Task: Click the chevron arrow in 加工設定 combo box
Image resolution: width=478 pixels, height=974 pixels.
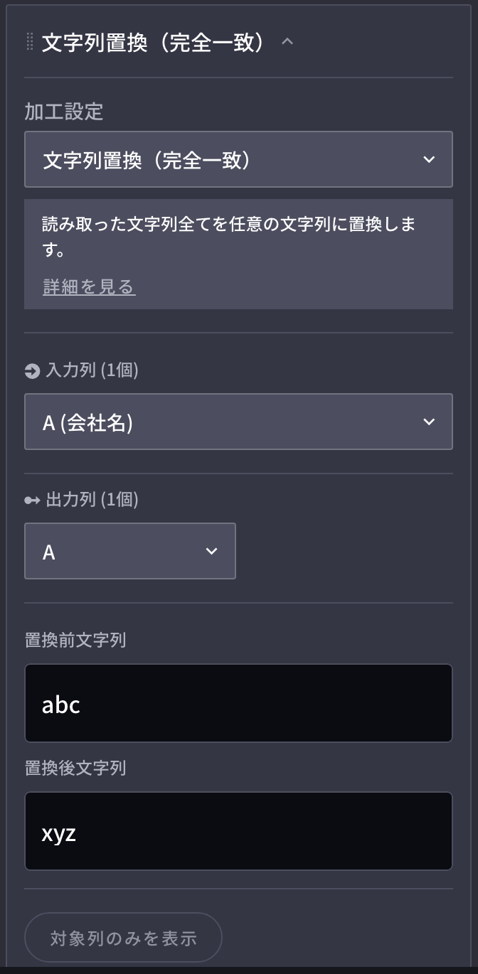Action: (x=429, y=159)
